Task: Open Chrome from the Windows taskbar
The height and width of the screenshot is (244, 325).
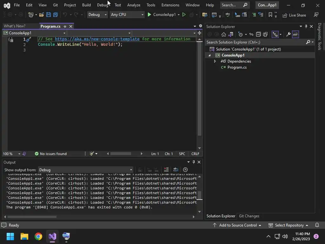Action: tap(38, 236)
